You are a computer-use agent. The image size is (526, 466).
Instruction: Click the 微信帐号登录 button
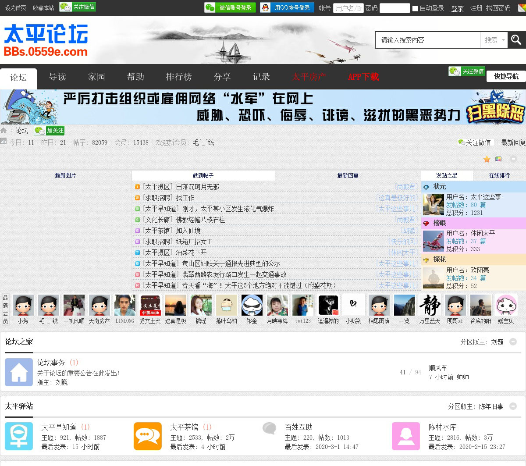[x=230, y=7]
